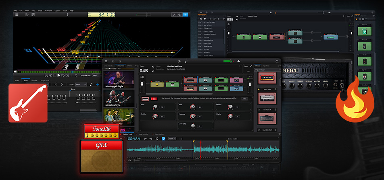Expand the Amp simulators dropdown
Viewport: 384px width, 180px height.
267,70
